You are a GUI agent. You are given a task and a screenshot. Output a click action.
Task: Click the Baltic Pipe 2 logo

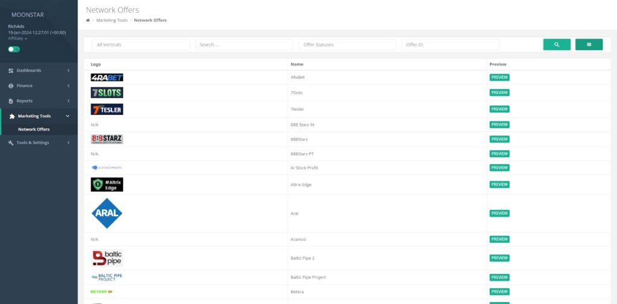click(x=107, y=258)
